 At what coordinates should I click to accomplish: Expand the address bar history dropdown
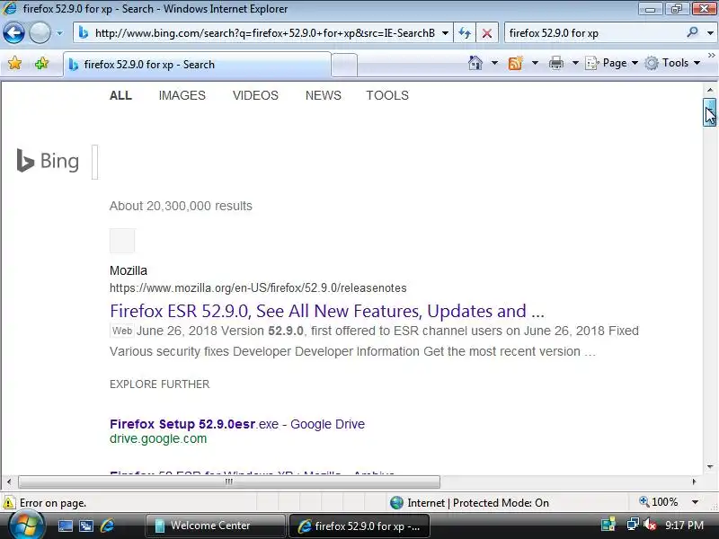[x=445, y=33]
